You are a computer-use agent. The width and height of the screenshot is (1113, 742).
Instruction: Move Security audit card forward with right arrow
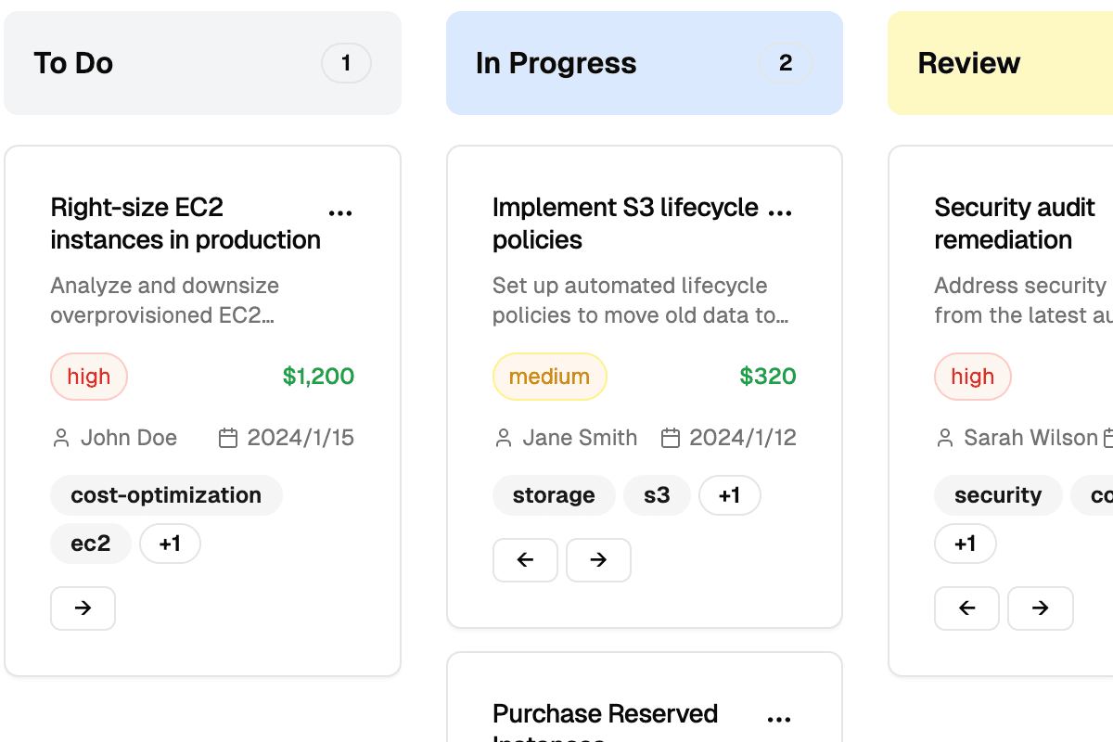pos(1040,608)
